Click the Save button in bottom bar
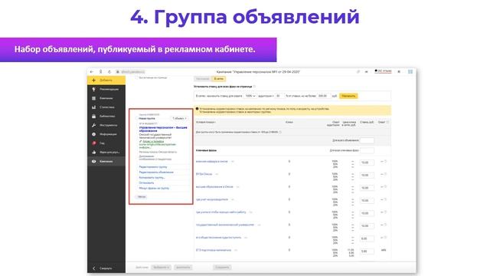The width and height of the screenshot is (490, 276). coord(222,268)
